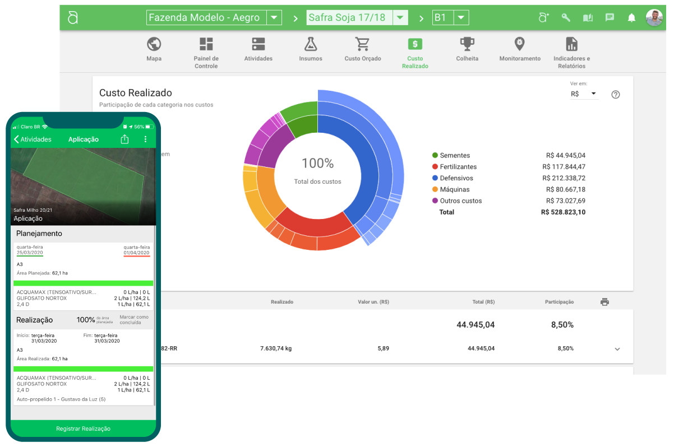The image size is (674, 447).
Task: Open the Custo Orçado cart icon
Action: click(362, 44)
